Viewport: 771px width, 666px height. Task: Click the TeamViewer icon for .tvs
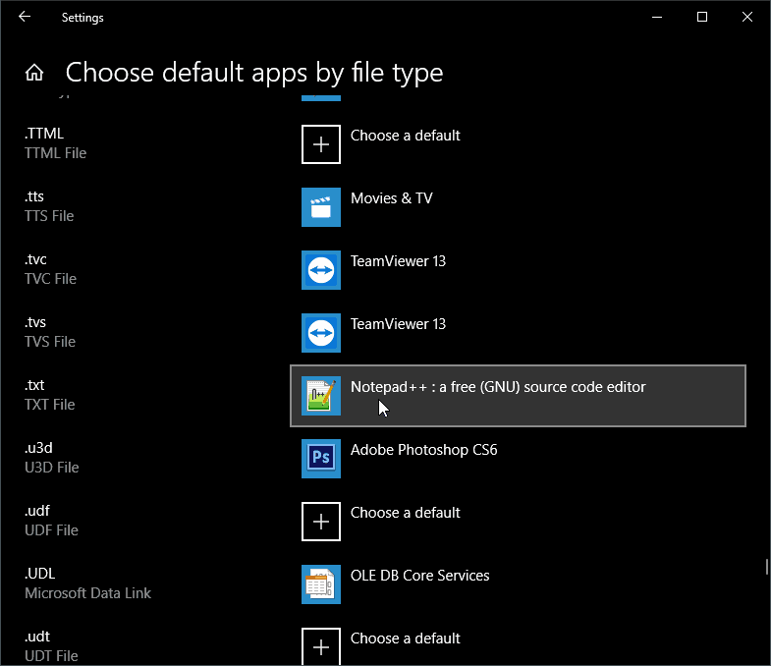(321, 333)
